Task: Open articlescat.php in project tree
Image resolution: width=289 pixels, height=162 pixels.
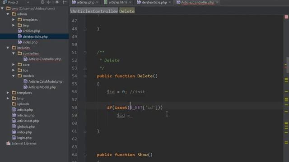Action: 28,121
